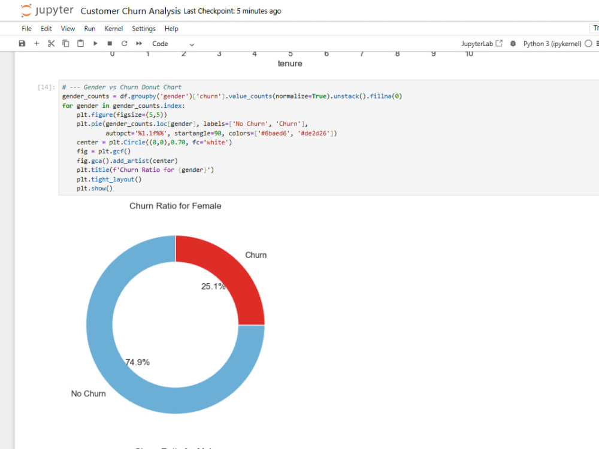
Task: Insert a cell with the plus icon
Action: pos(37,44)
